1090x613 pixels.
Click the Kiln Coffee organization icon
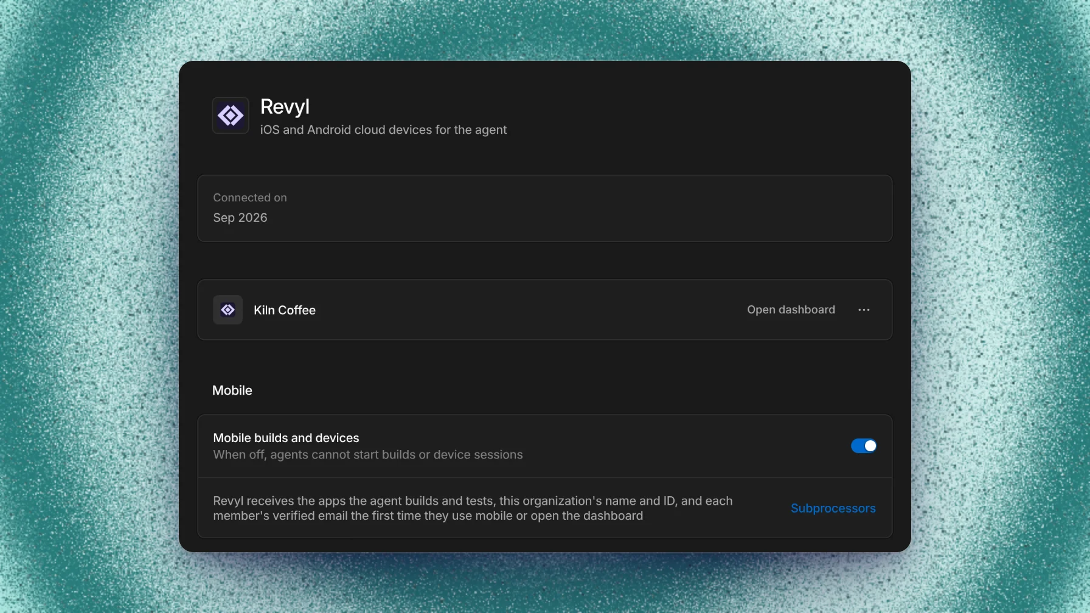227,310
